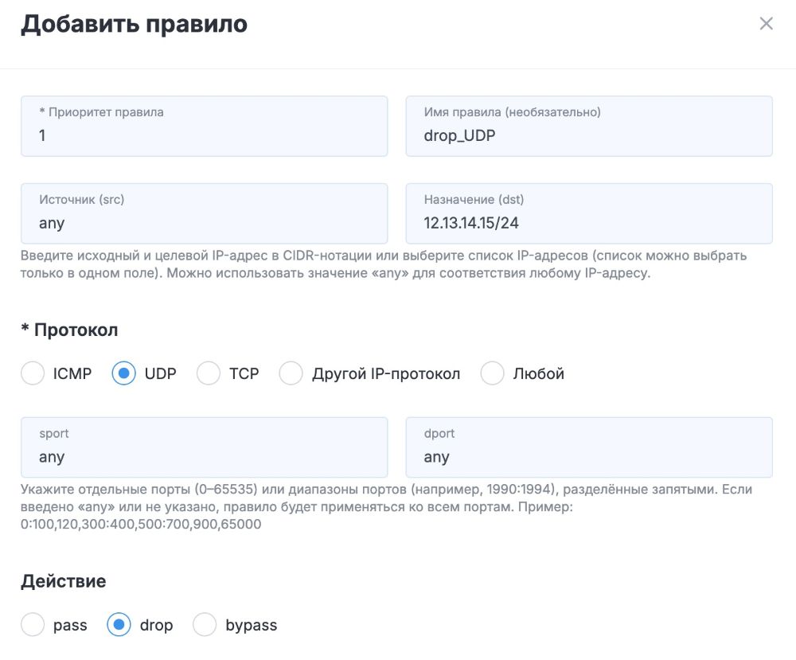Image resolution: width=796 pixels, height=660 pixels.
Task: Choose the pass action
Action: (32, 624)
